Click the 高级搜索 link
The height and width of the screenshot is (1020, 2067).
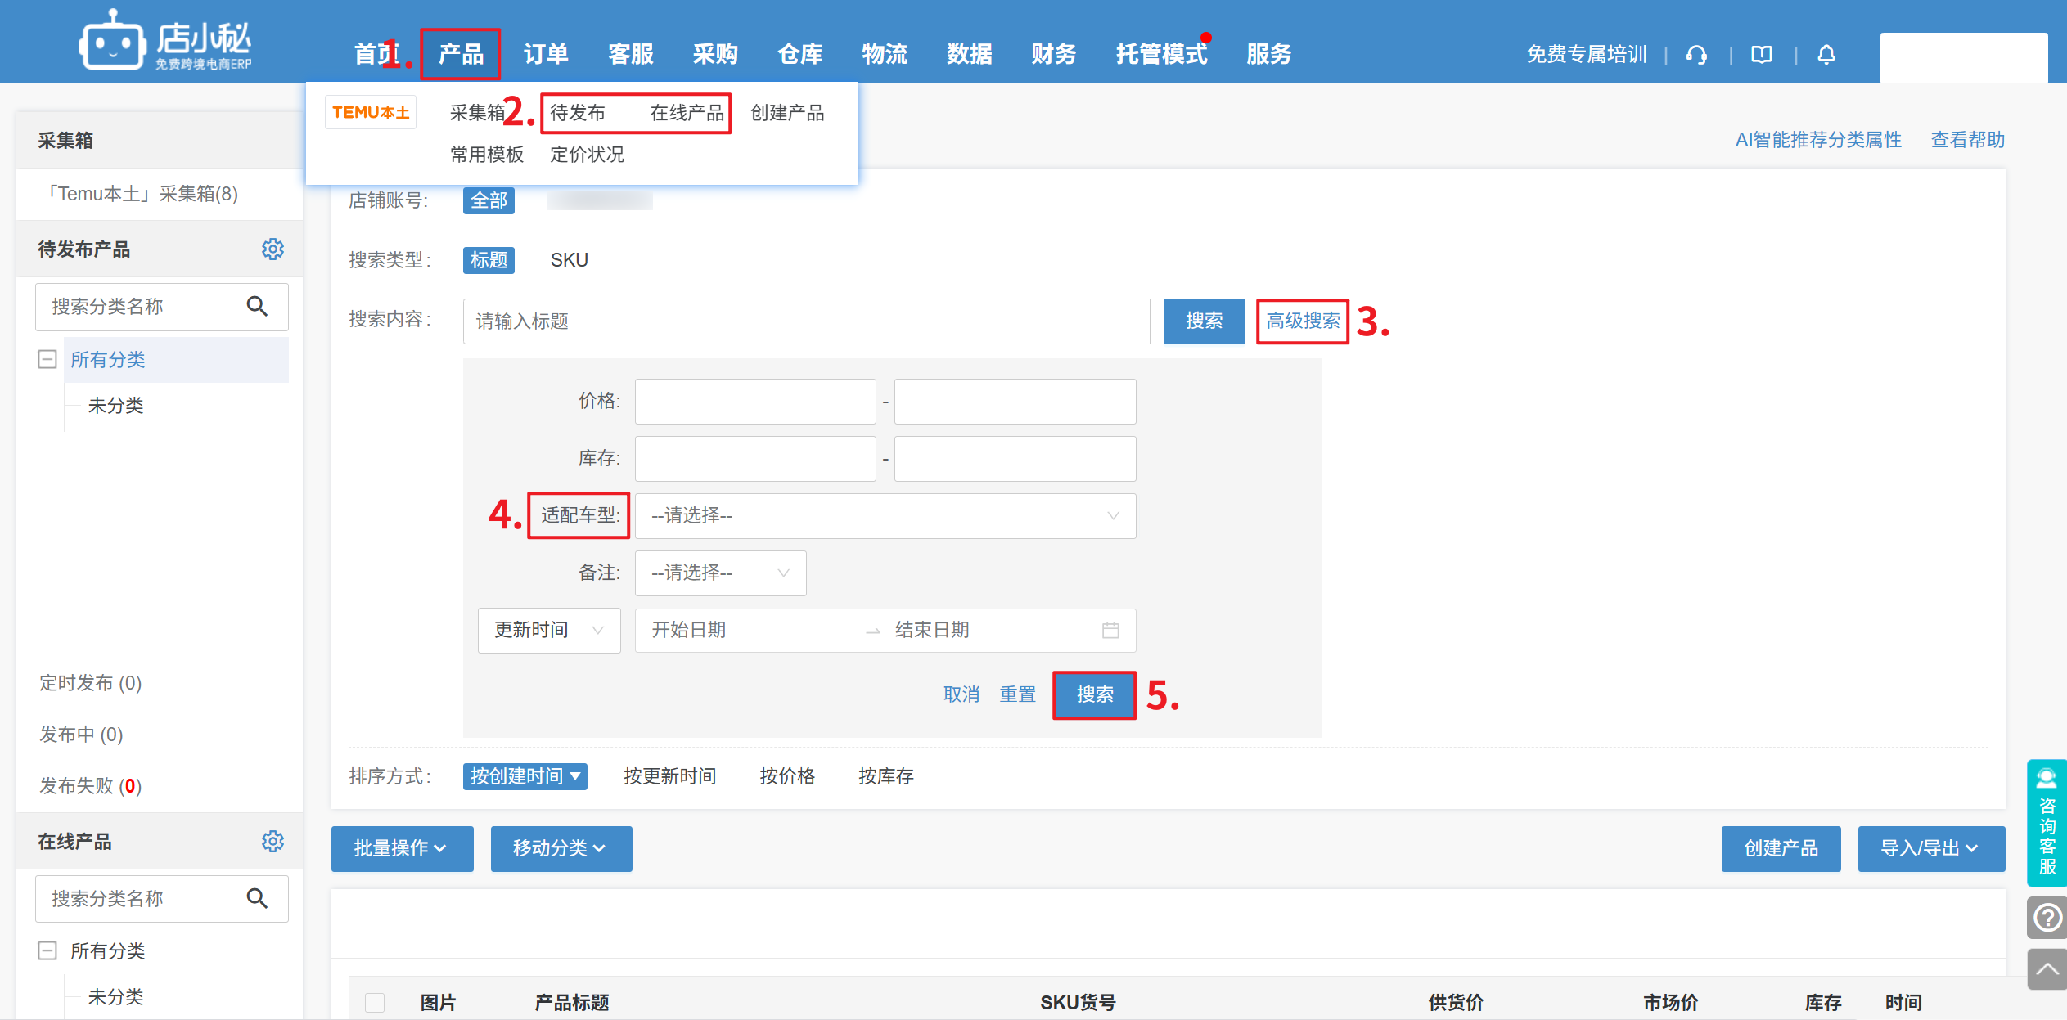coord(1302,321)
